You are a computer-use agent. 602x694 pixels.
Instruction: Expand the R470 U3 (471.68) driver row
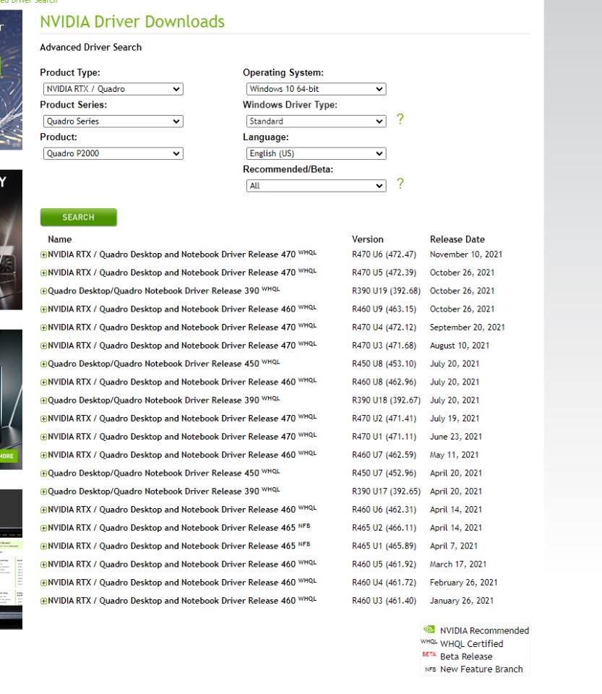(x=43, y=346)
